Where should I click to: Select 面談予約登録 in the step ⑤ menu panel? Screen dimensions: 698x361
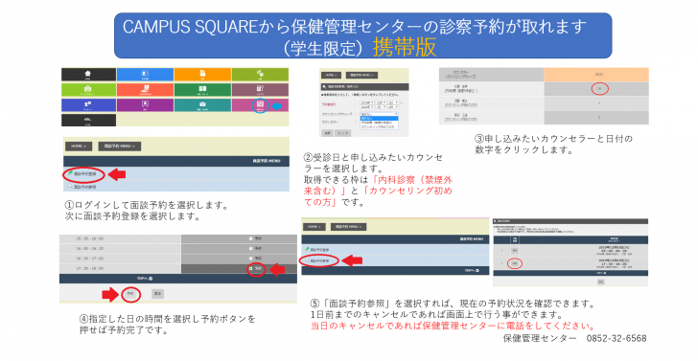tap(317, 250)
